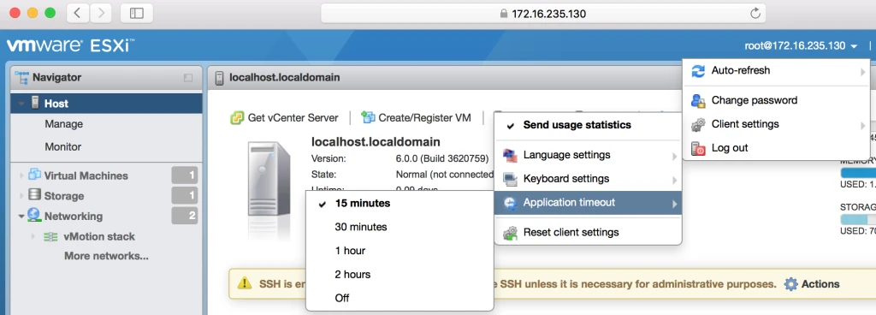Click the storage usage bar
Viewport: 876px width, 315px height.
click(857, 219)
